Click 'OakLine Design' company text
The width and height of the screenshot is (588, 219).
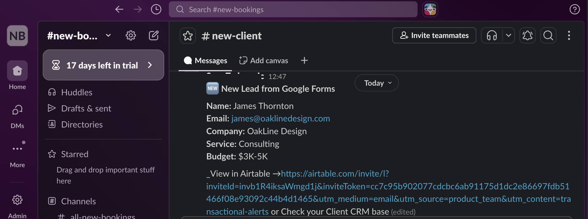point(277,131)
